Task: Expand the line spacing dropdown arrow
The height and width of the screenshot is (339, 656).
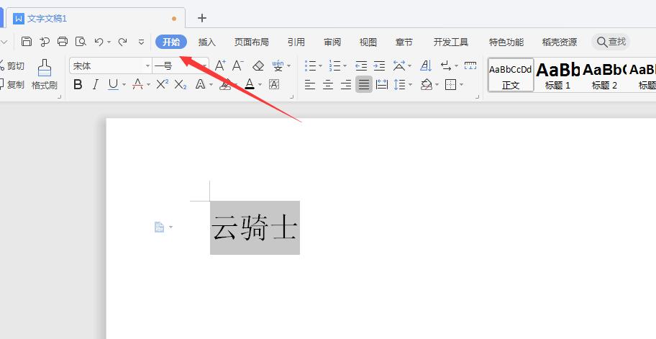Action: point(411,85)
